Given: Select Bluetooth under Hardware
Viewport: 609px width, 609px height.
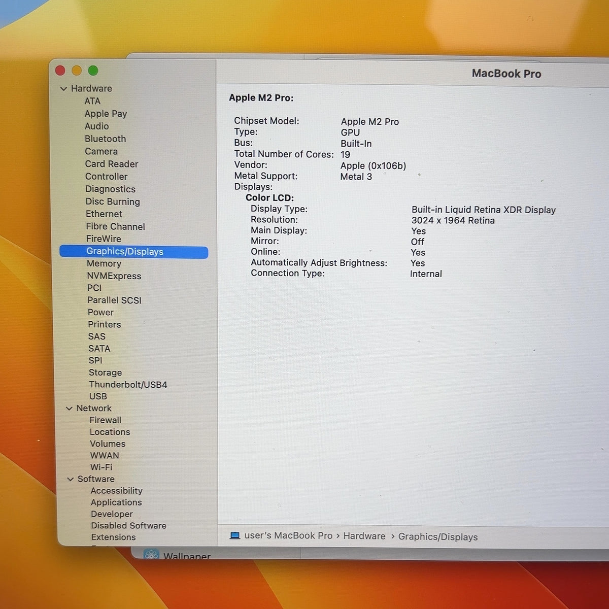Looking at the screenshot, I should tap(105, 139).
